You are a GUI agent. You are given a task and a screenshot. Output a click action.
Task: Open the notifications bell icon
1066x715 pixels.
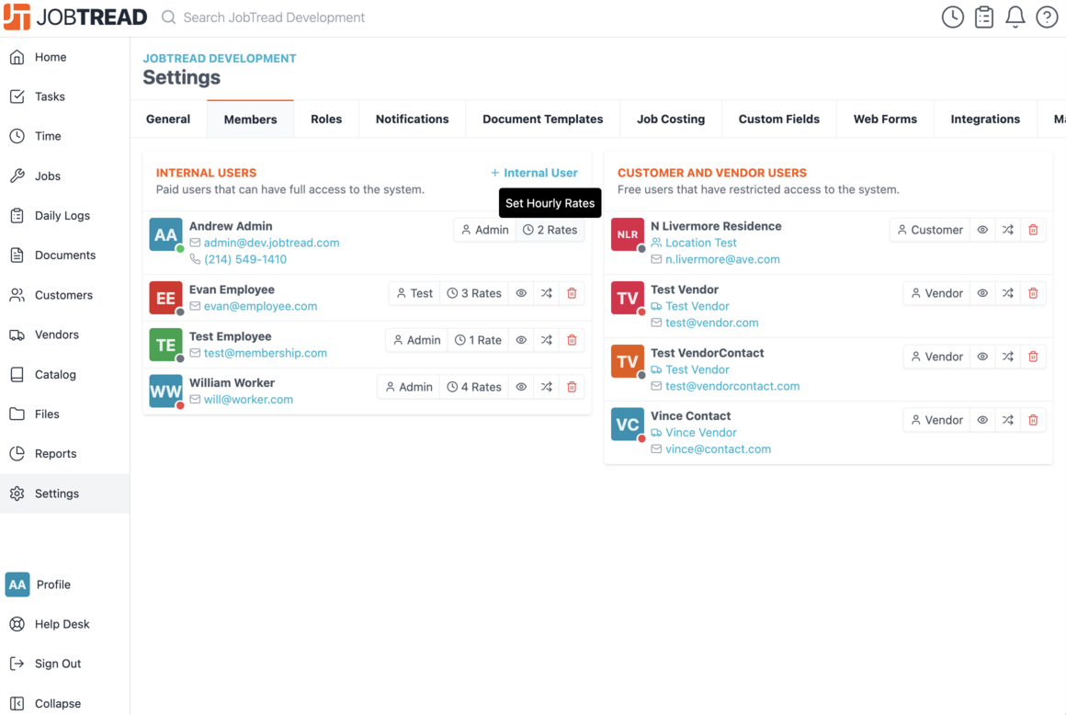(1015, 17)
